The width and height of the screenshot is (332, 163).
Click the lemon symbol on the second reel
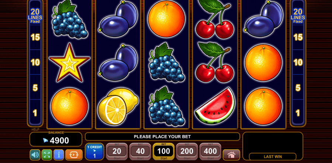point(118,106)
